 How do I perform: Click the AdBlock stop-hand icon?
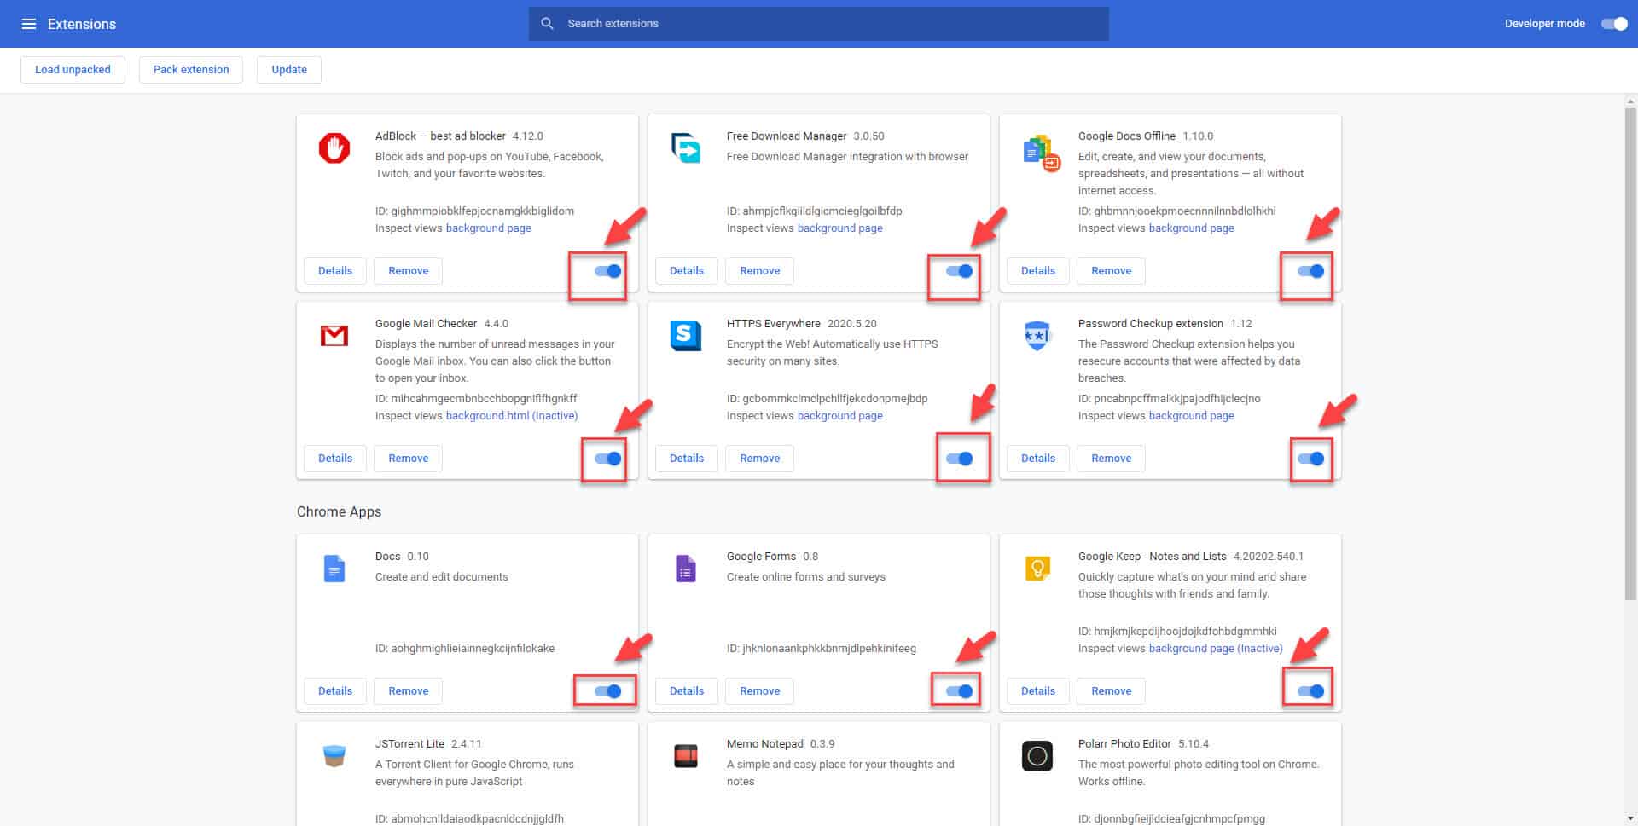pos(334,147)
